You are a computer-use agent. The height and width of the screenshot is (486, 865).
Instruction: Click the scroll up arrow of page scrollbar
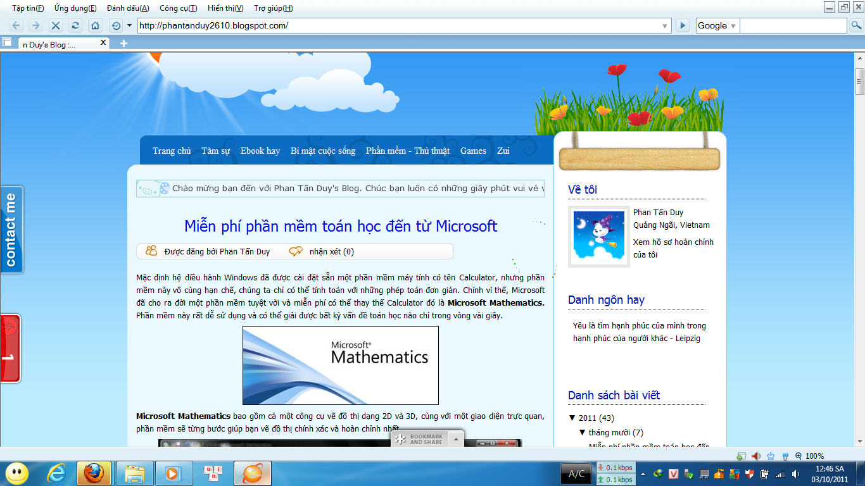tap(859, 57)
